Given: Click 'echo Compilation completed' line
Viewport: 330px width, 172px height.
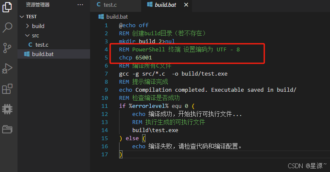Looking at the screenshot, I should (x=207, y=90).
